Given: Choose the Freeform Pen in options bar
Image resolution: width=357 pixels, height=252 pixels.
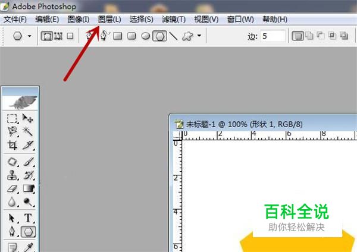Looking at the screenshot, I should 105,36.
